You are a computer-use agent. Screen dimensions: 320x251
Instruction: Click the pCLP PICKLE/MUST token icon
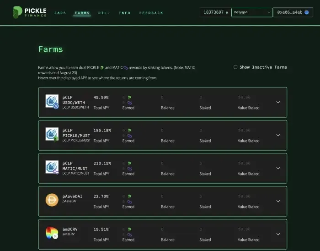52,135
